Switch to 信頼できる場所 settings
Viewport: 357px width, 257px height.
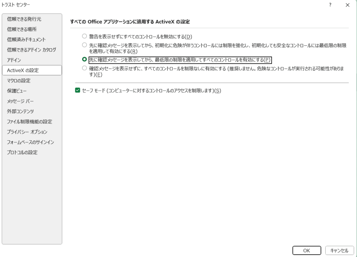coord(22,29)
